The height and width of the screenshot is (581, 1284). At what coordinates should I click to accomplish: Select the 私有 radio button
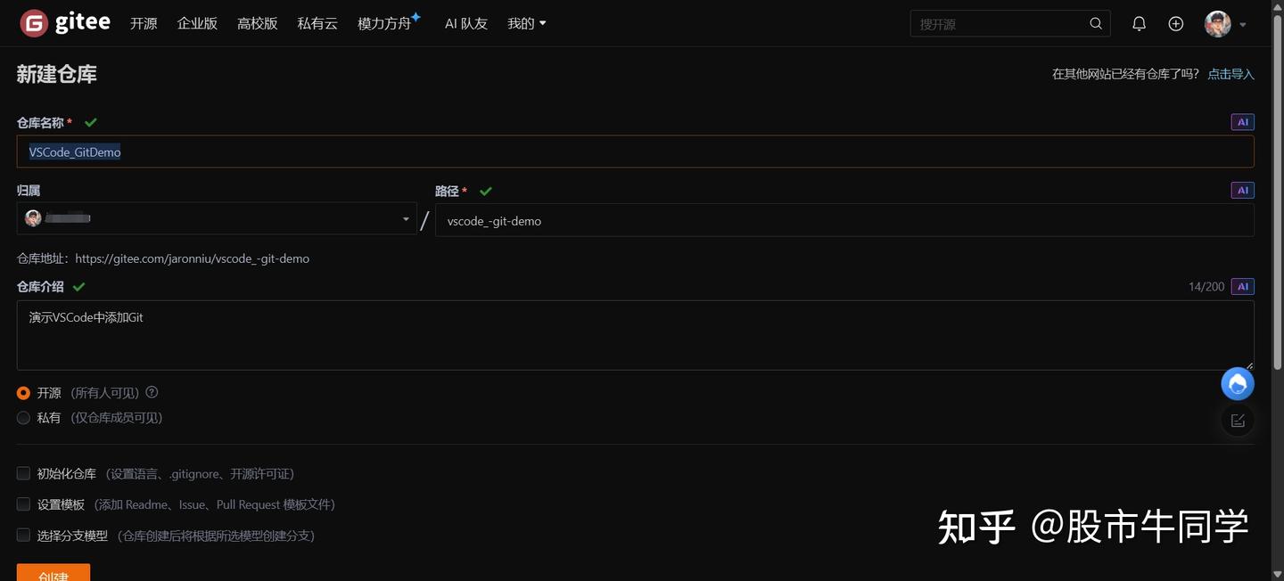(x=23, y=417)
